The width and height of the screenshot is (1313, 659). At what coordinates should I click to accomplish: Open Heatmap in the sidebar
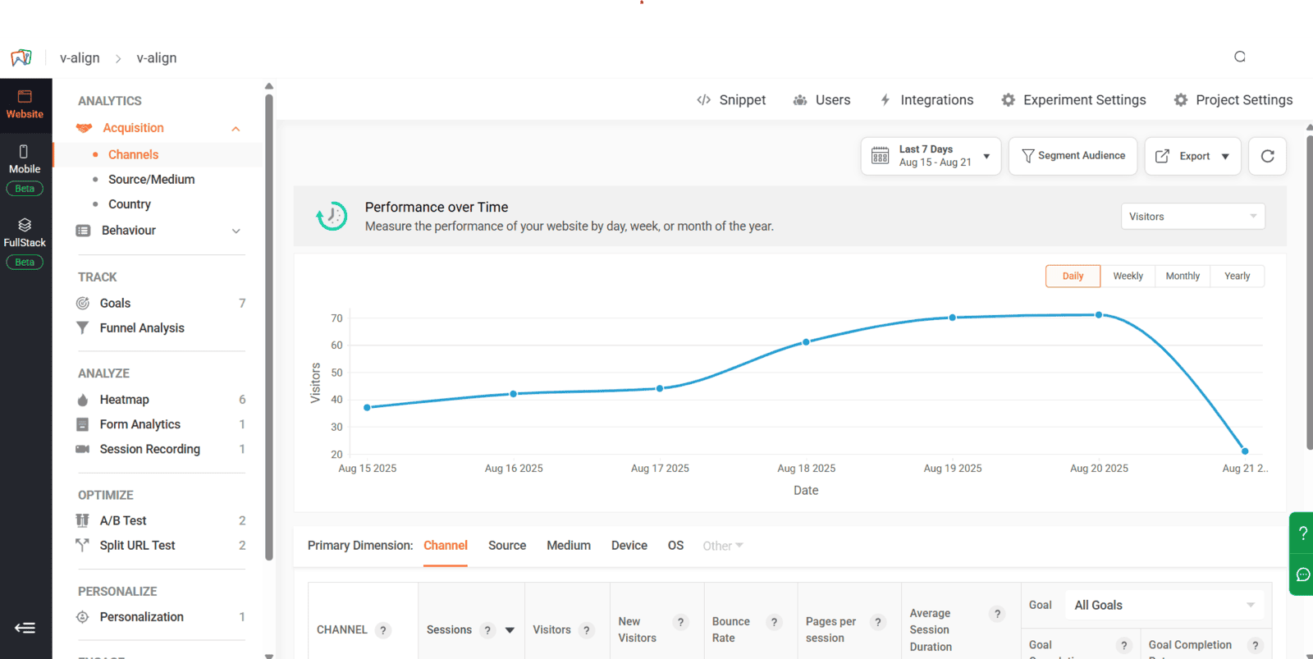click(x=125, y=400)
